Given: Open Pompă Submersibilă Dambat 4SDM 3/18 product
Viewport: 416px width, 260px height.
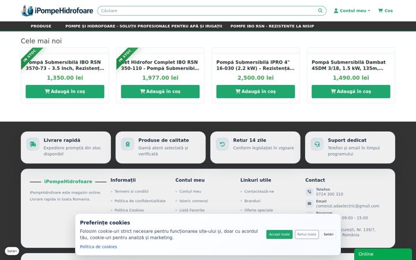Looking at the screenshot, I should coord(351,65).
